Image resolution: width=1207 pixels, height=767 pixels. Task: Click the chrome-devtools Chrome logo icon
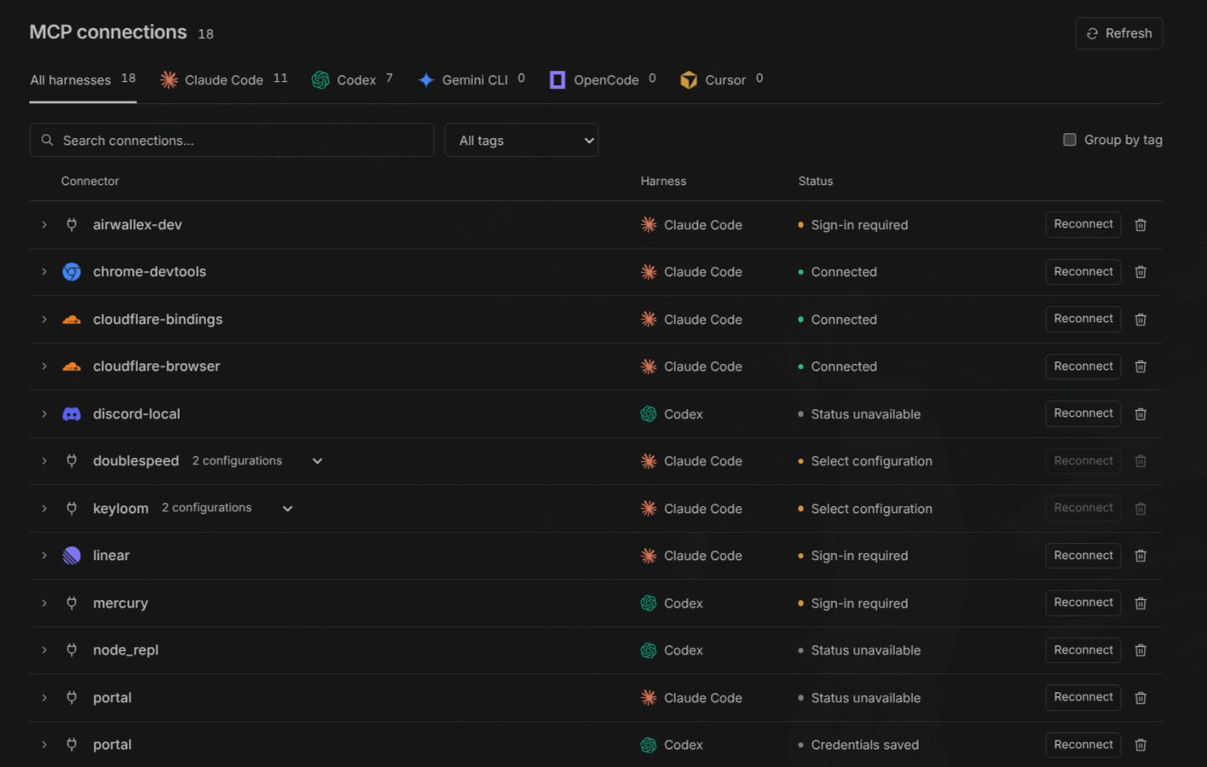[72, 272]
